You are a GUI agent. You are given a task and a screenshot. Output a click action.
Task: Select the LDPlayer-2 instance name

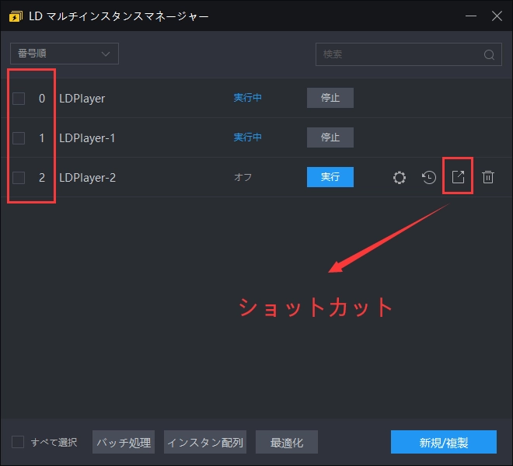(x=87, y=178)
